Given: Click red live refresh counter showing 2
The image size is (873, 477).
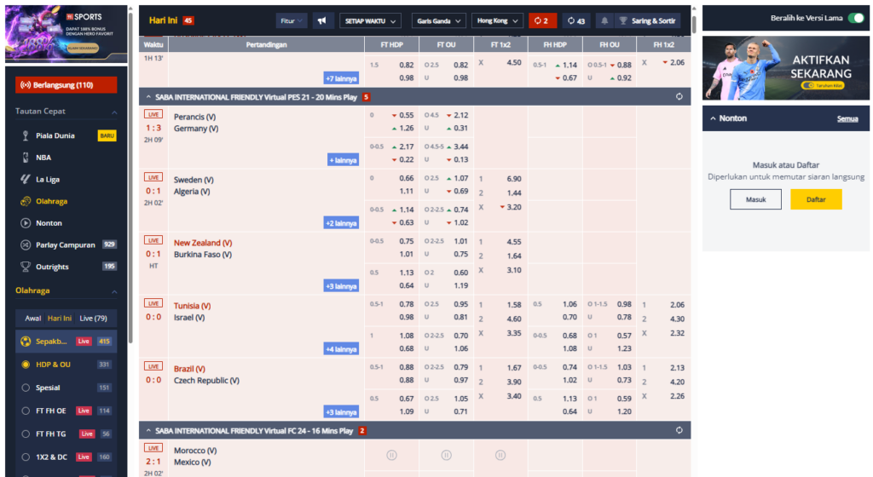Looking at the screenshot, I should click(x=541, y=20).
